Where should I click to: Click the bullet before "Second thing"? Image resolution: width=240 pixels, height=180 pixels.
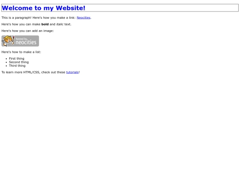(6, 62)
